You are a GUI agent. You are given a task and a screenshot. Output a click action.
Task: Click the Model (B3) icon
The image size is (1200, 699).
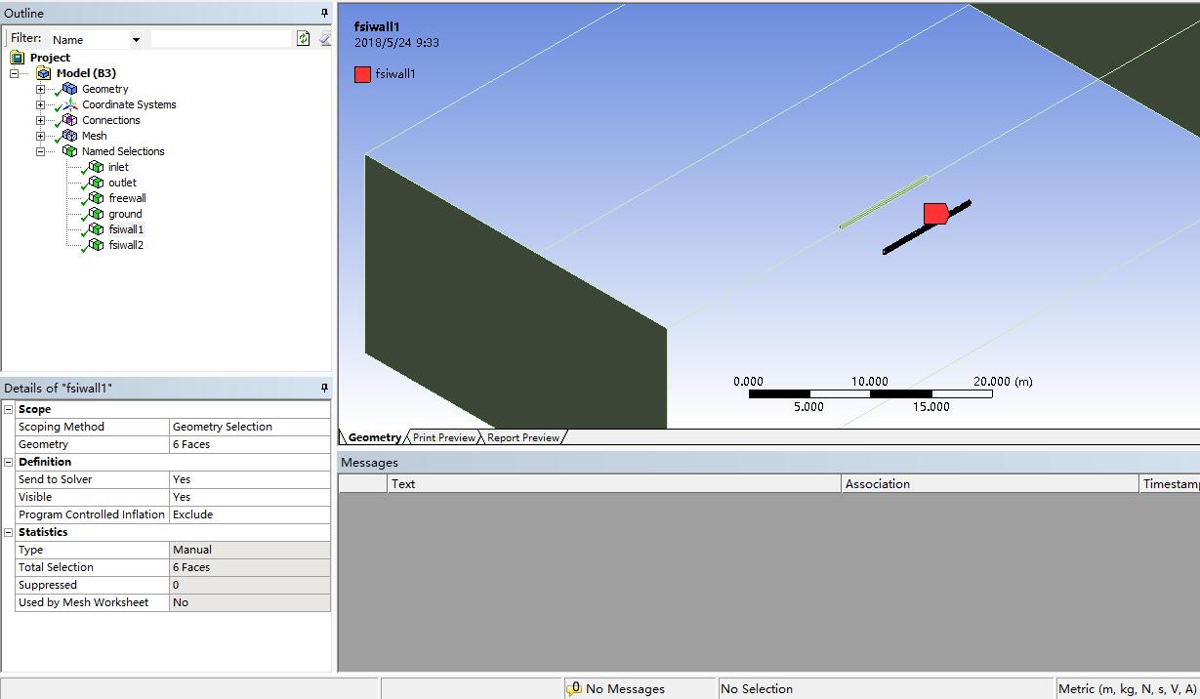44,73
